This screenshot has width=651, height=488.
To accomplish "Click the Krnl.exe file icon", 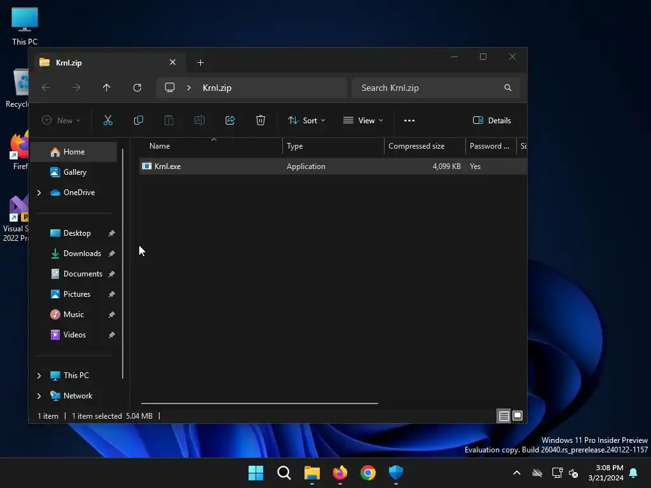I will click(147, 166).
